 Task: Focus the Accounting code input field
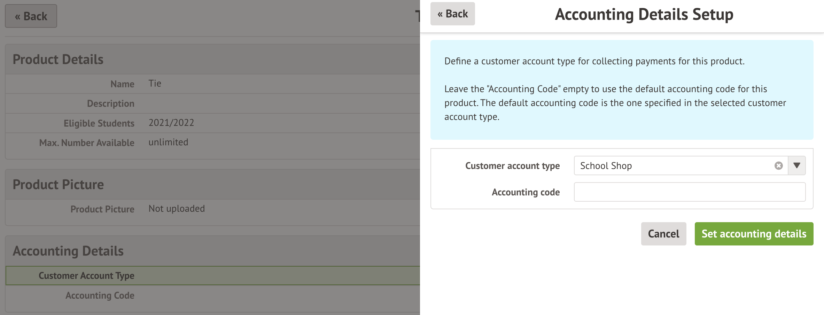click(689, 192)
